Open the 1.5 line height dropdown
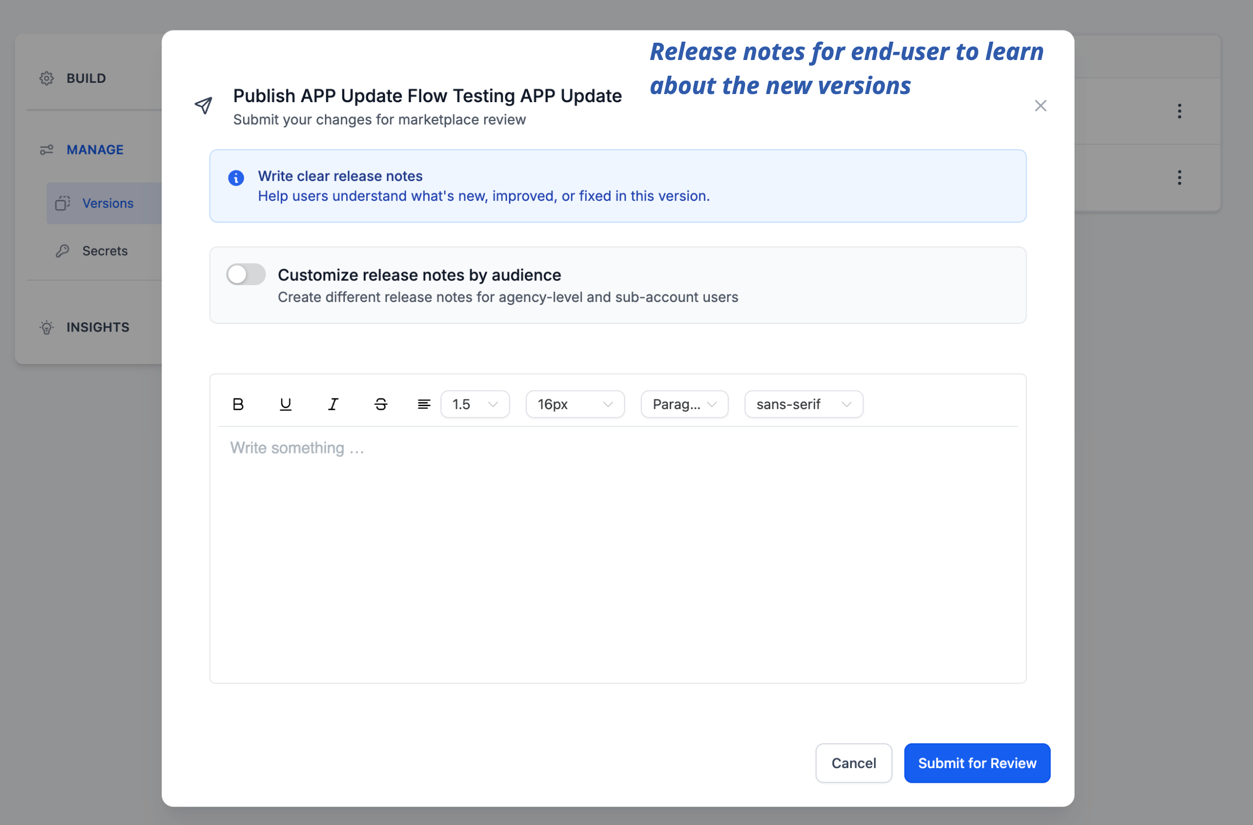 point(475,404)
